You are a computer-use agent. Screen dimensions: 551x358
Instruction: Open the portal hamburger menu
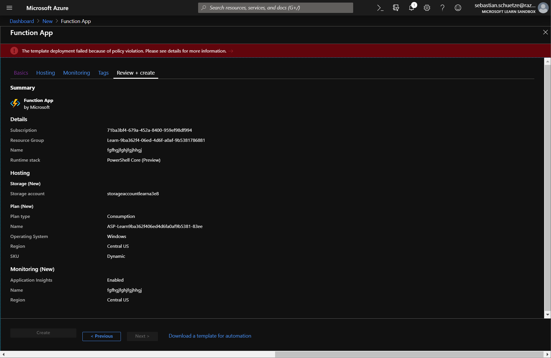tap(9, 8)
